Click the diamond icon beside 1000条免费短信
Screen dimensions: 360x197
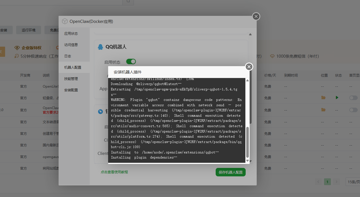(272, 56)
